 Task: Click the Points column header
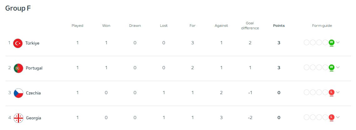(279, 26)
